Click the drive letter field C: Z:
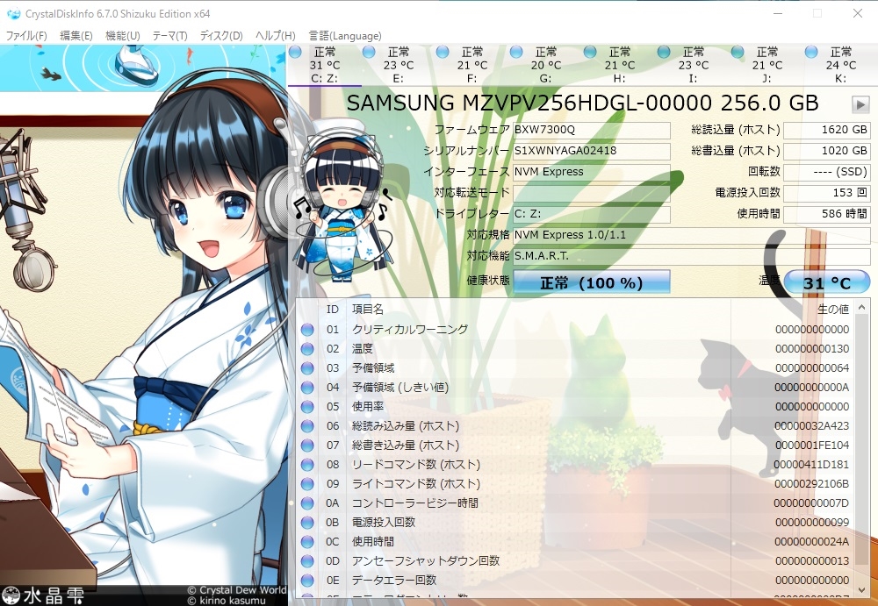 pyautogui.click(x=591, y=214)
